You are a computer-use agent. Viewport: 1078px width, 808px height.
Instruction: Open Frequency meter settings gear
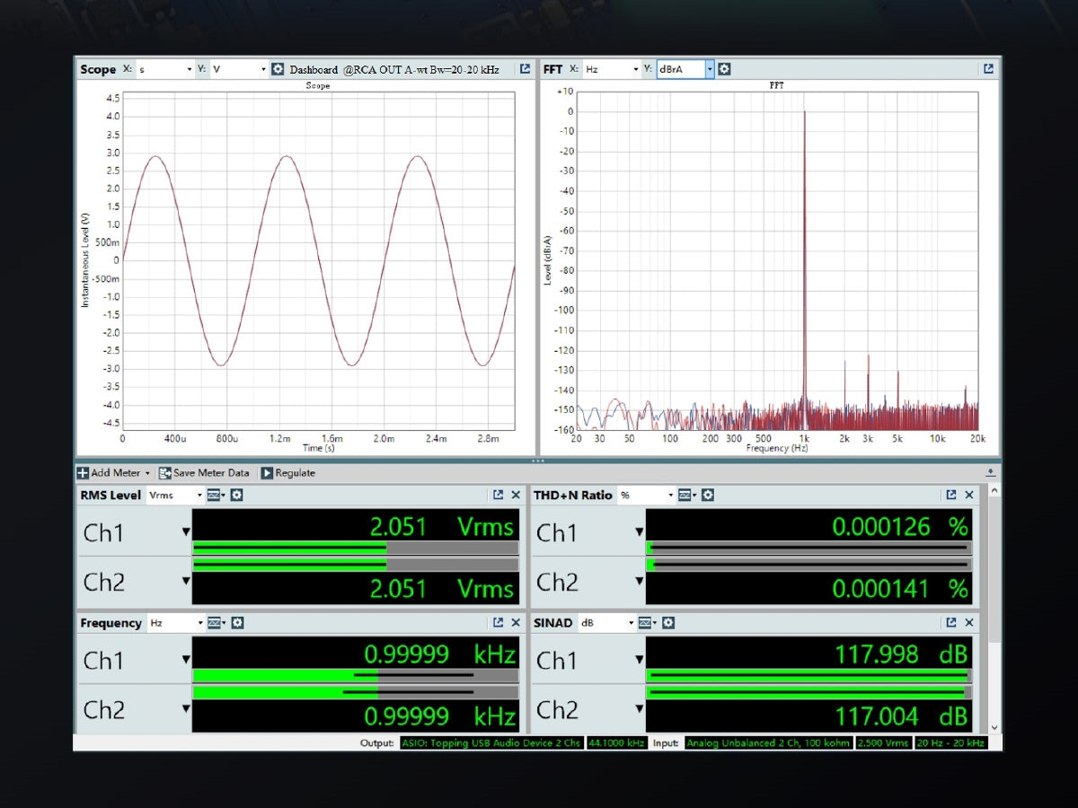point(237,623)
